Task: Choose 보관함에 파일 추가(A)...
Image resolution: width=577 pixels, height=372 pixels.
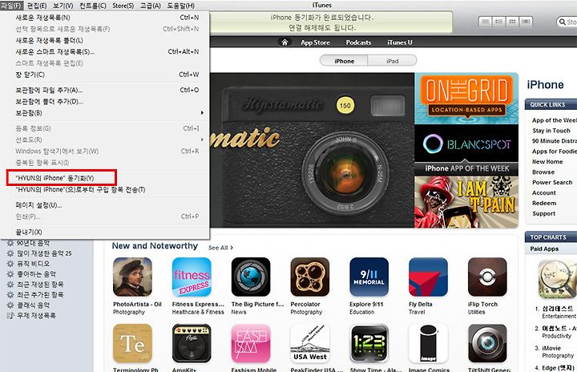Action: click(x=105, y=90)
